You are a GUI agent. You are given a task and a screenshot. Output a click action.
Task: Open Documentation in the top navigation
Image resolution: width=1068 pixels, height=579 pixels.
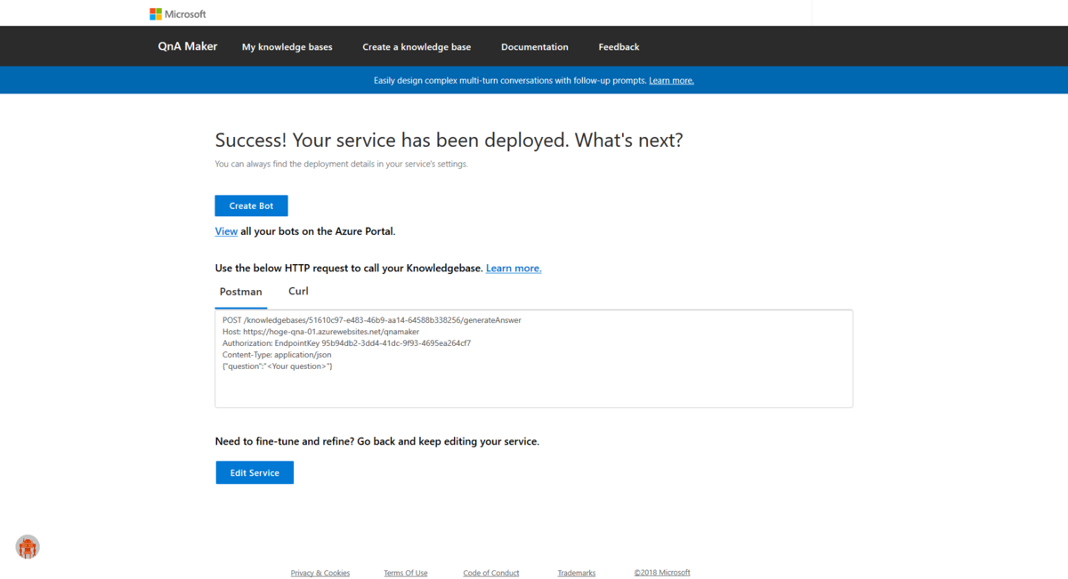click(x=535, y=47)
